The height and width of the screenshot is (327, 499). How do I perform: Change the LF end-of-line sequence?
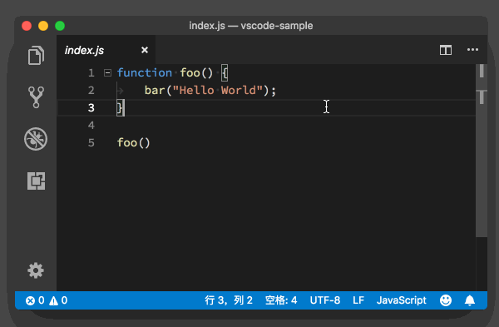(358, 300)
